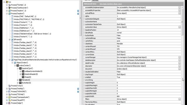Click the Fx icon beside Shape(0)
Viewport: 187px width, 105px height.
(x=23, y=77)
